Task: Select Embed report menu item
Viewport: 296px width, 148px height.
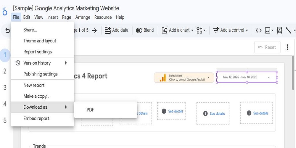Action: 42,118
